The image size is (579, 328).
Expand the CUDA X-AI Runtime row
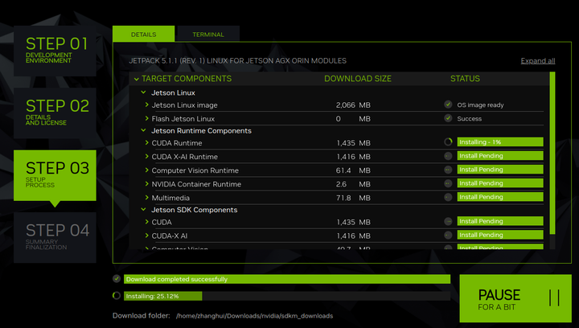click(x=146, y=157)
